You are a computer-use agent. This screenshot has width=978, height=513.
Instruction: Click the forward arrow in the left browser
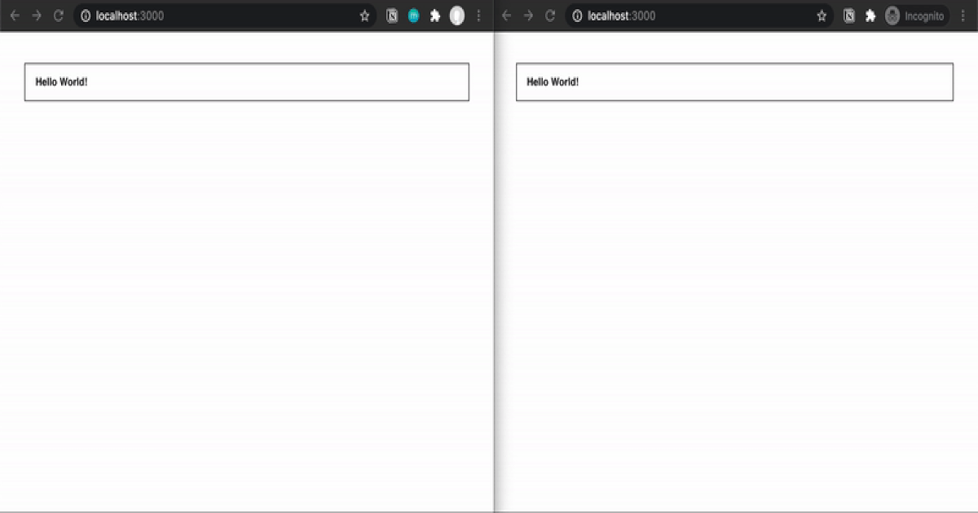point(36,15)
